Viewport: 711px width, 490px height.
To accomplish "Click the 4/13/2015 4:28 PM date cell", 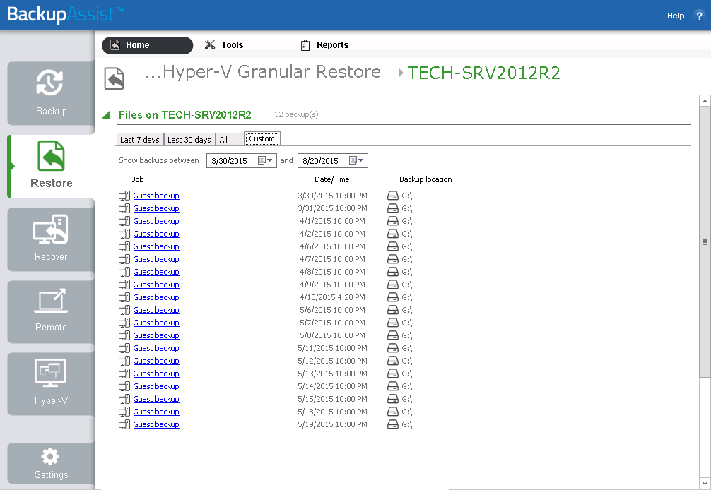I will tap(332, 297).
